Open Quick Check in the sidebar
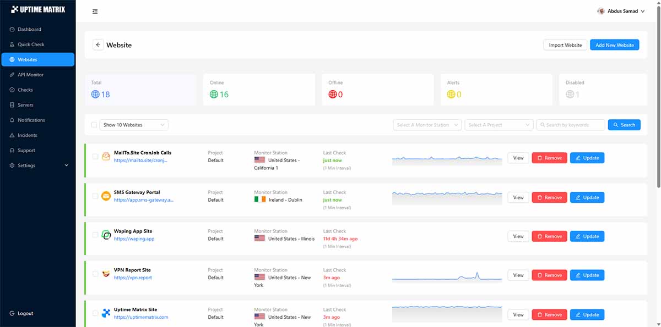This screenshot has height=327, width=661. pos(37,45)
